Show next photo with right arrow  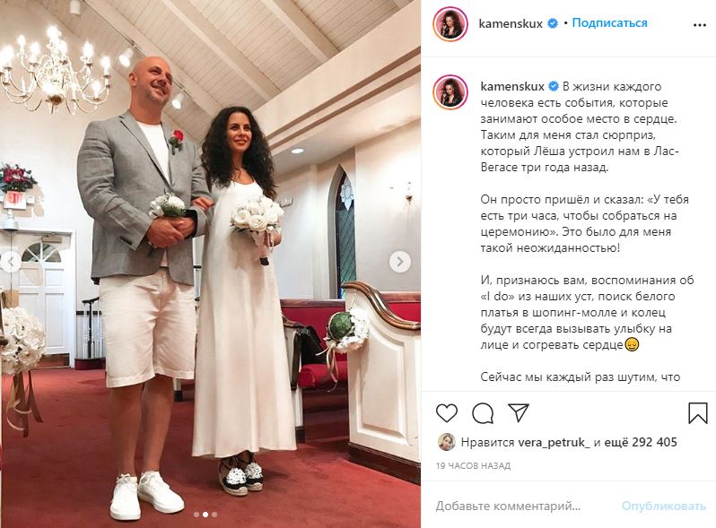point(400,262)
